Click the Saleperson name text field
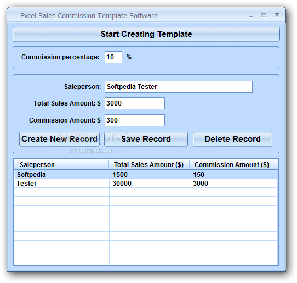Viewport: 297px width, 283px height. [x=179, y=87]
